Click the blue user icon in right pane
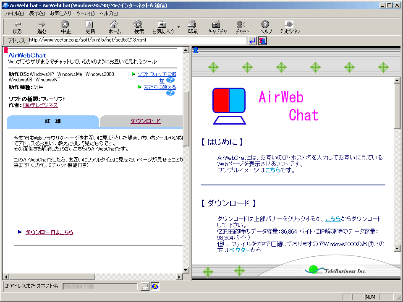This screenshot has height=302, width=403. coord(196,50)
